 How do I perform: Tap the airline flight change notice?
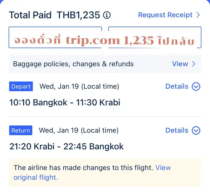point(83,168)
